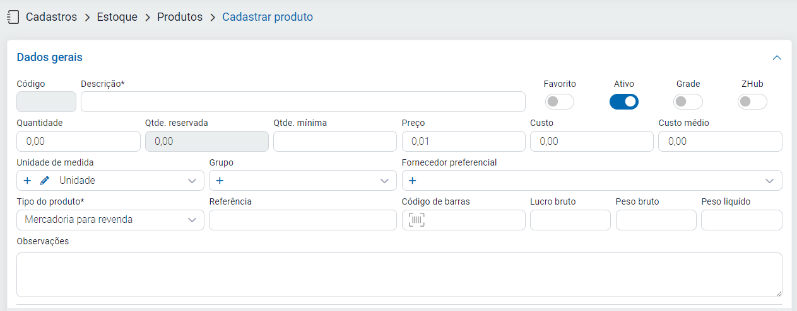Add Fornecedor preferencial with plus icon

(412, 181)
